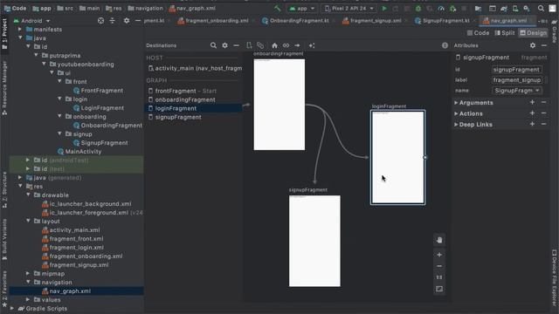This screenshot has width=559, height=314.
Task: Hide the Destinations panel with minus icon
Action: (x=236, y=45)
